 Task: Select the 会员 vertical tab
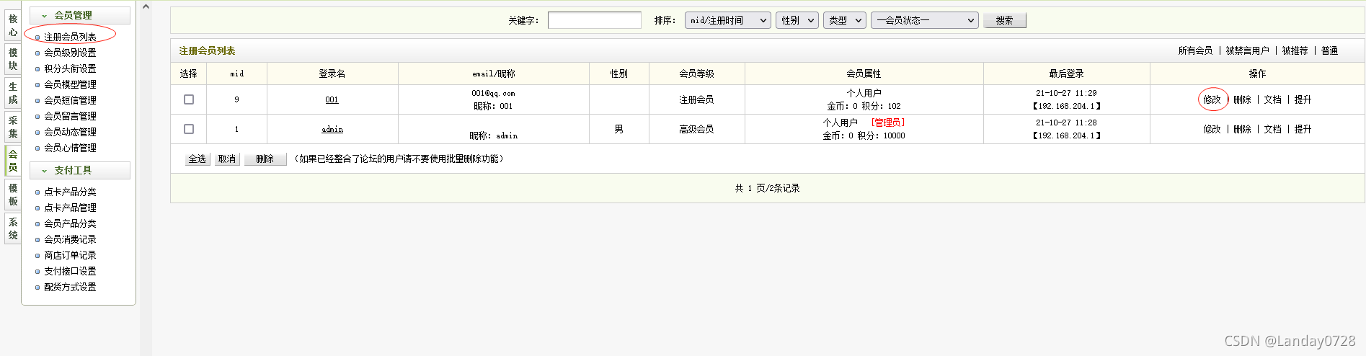point(12,161)
